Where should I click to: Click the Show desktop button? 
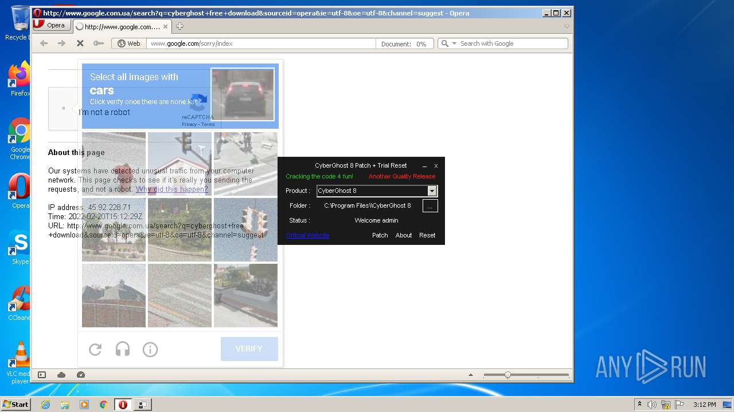pos(728,405)
